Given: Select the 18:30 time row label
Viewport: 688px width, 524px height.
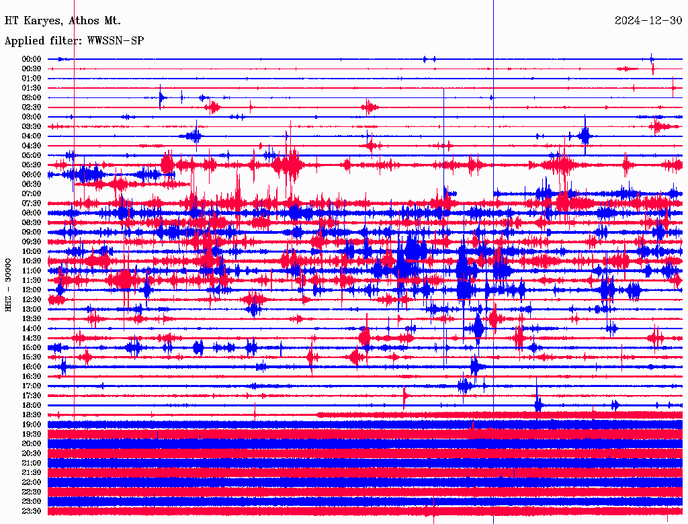Looking at the screenshot, I should pyautogui.click(x=32, y=415).
